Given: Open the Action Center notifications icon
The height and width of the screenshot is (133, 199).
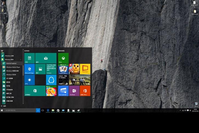Looking at the screenshot, I should click(x=188, y=110).
